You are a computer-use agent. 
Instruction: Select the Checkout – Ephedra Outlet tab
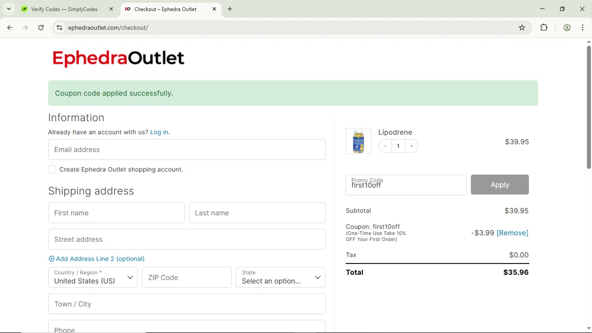tap(165, 9)
